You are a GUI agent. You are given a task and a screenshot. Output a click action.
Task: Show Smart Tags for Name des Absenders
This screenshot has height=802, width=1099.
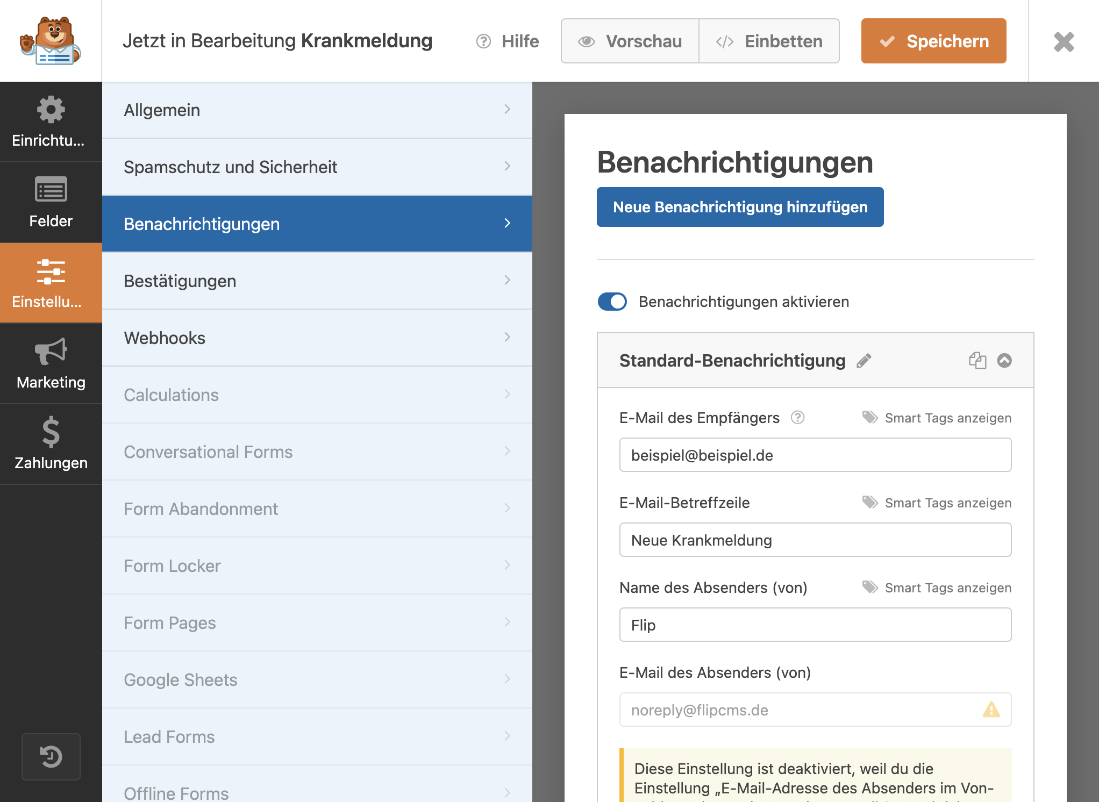pyautogui.click(x=937, y=588)
